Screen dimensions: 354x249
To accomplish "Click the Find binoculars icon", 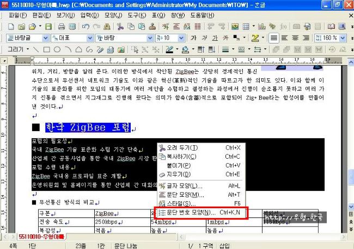I will (107, 27).
